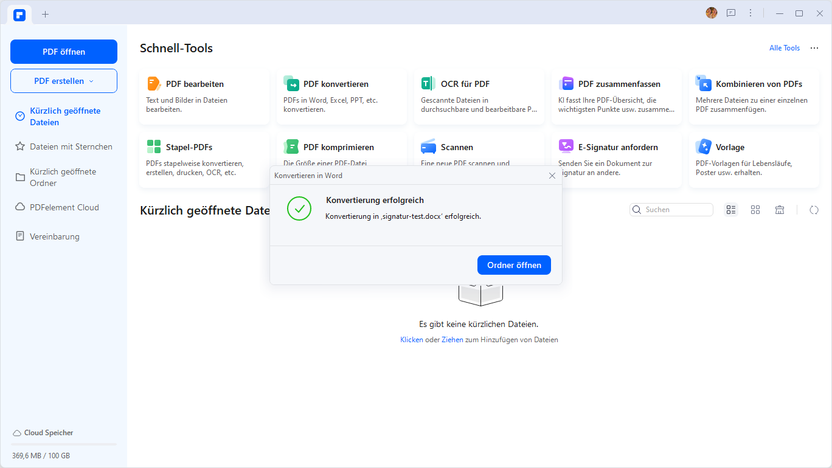Click the green success checkmark icon
832x468 pixels.
(x=299, y=208)
